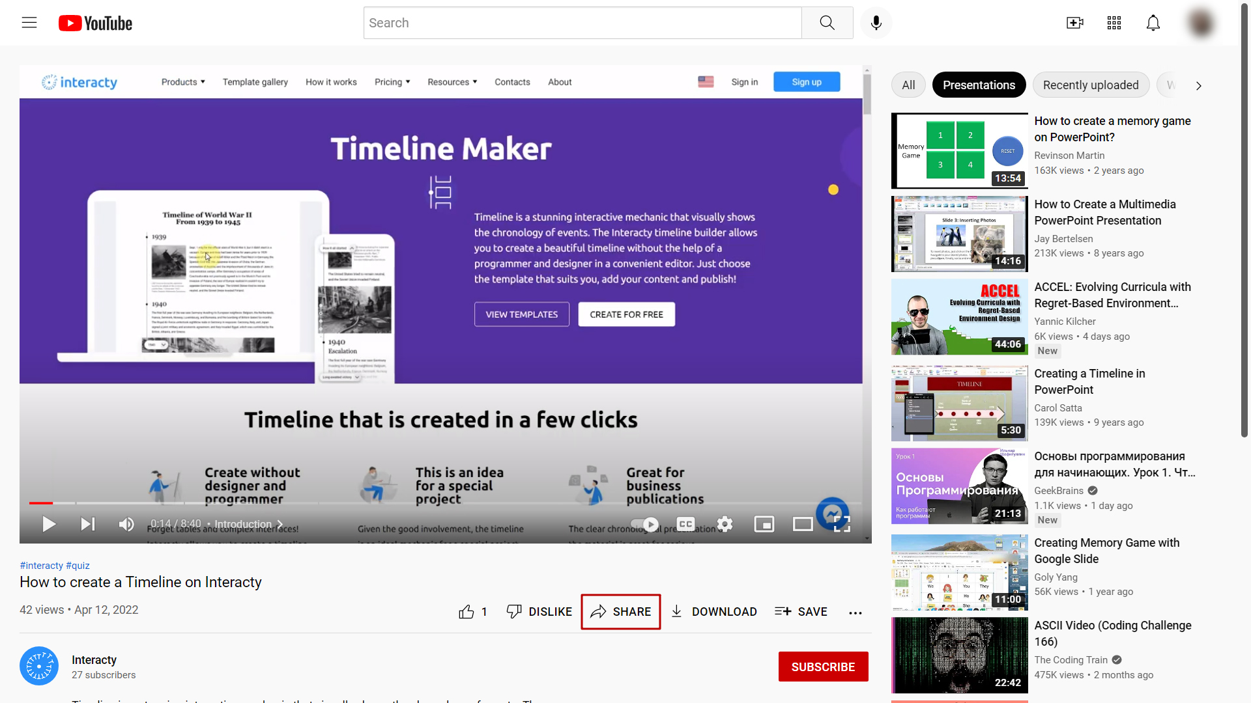Open ACCEL Evolving Curricula video thumbnail
Screen dimensions: 1251x703
point(959,316)
